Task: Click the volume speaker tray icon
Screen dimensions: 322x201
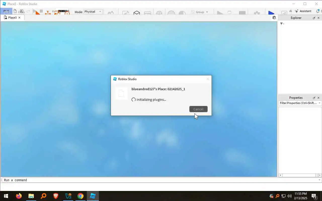Action: click(290, 196)
